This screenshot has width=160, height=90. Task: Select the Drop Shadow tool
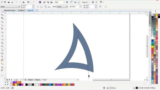(x=2, y=53)
